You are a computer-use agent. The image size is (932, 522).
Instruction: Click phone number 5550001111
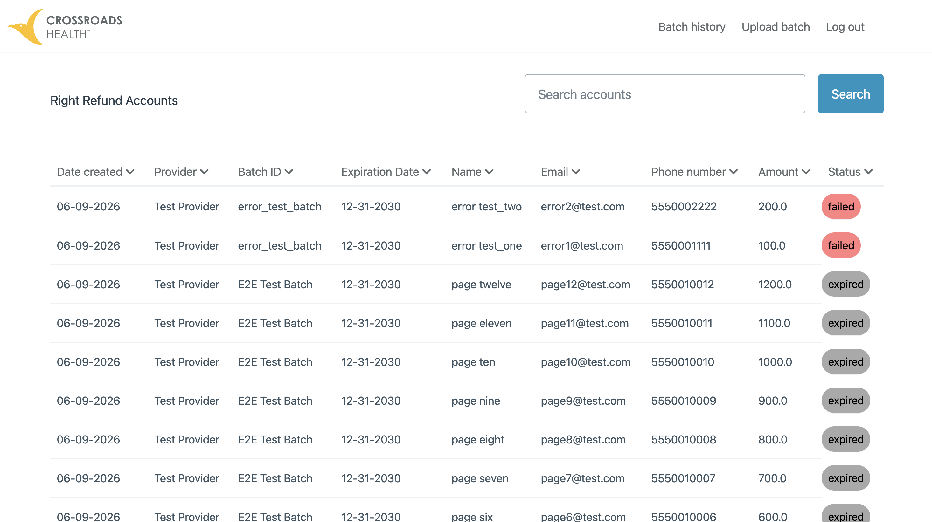[681, 245]
